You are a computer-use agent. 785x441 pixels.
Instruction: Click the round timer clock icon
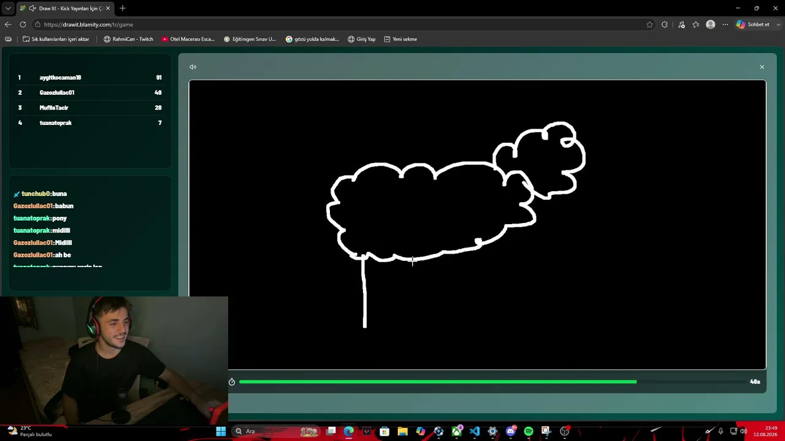click(x=232, y=382)
